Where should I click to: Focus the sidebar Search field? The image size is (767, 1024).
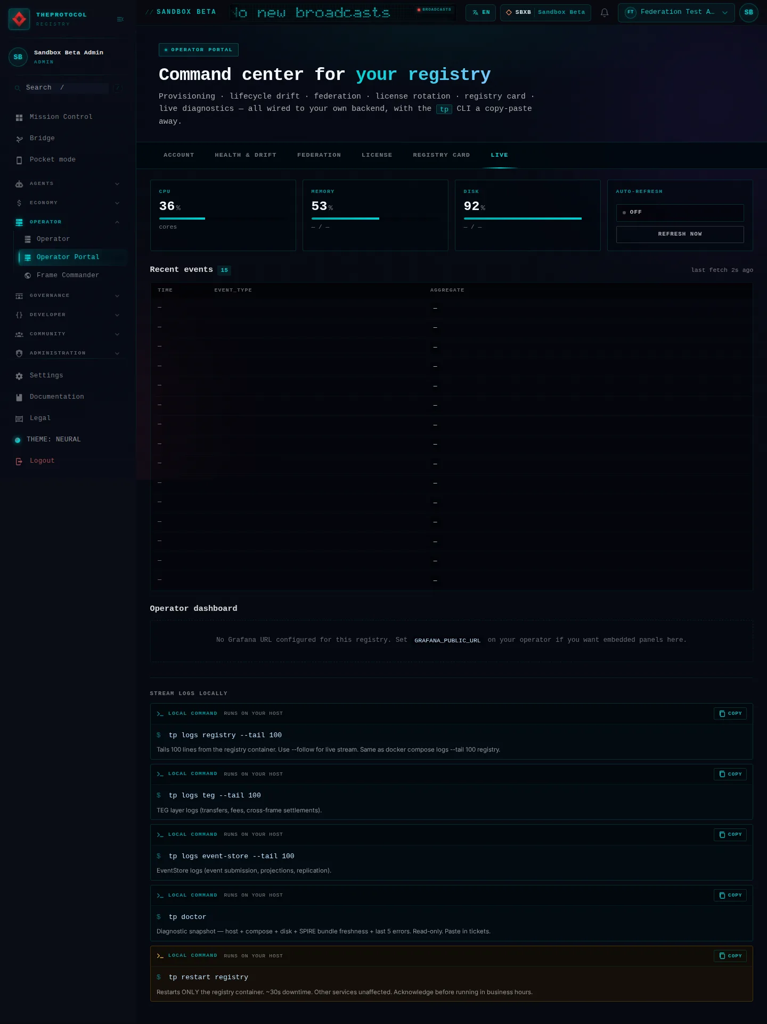tap(68, 88)
